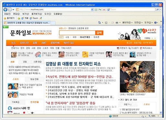Screen dimensions: 166x120
Task: Click the page vertical scrollbar down arrow
Action: tap(161, 113)
